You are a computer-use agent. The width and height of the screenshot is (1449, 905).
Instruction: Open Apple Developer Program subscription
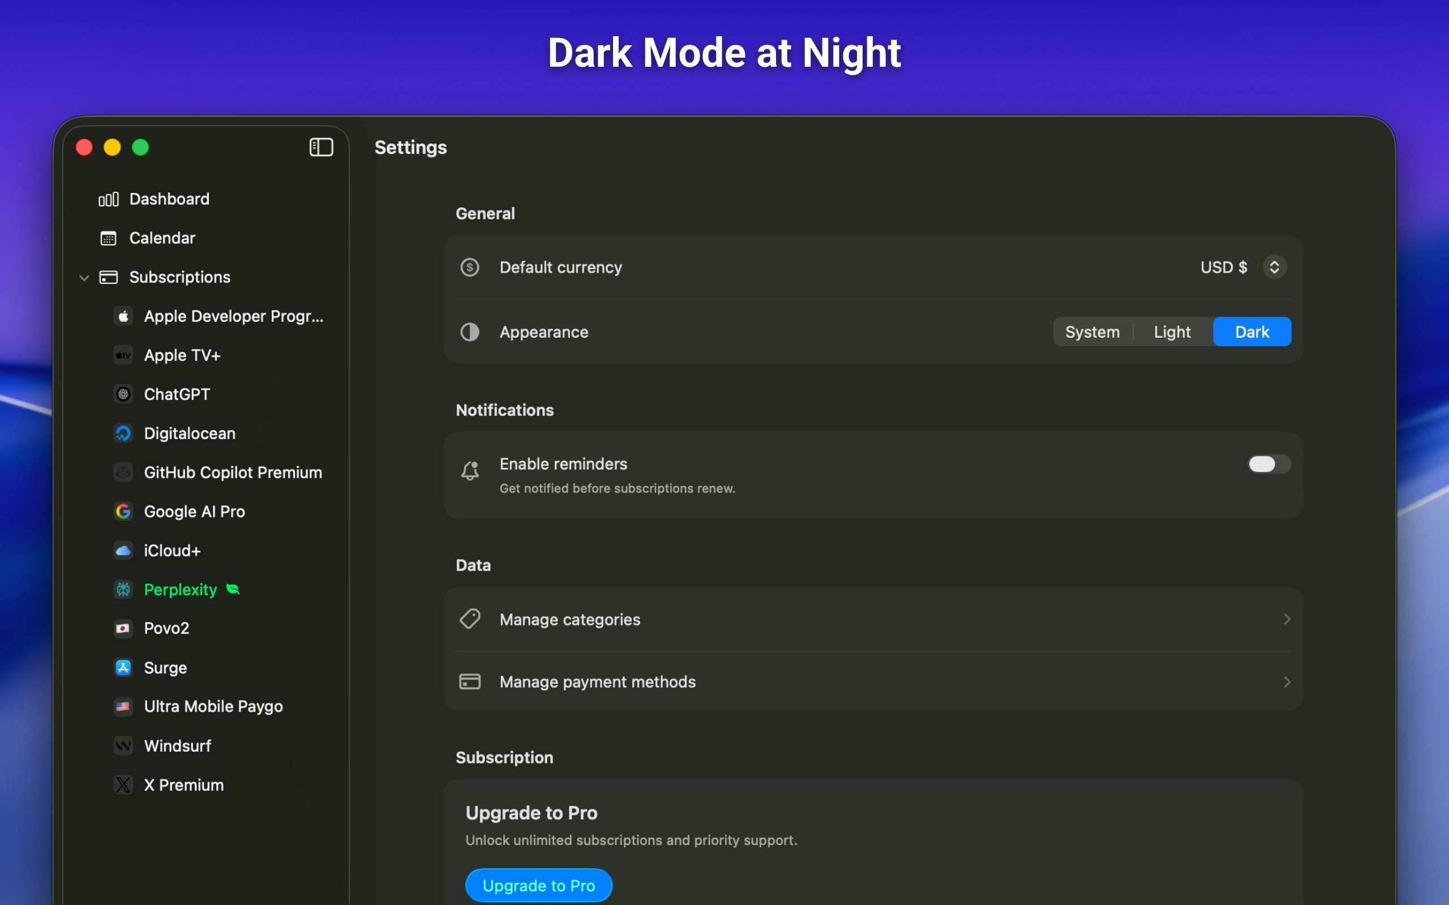[233, 316]
